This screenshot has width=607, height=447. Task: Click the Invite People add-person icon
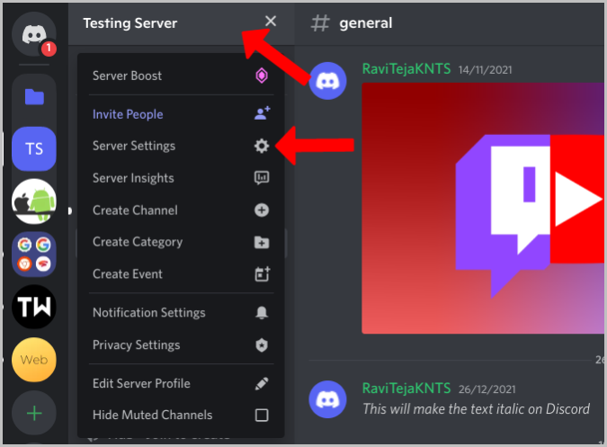(262, 113)
